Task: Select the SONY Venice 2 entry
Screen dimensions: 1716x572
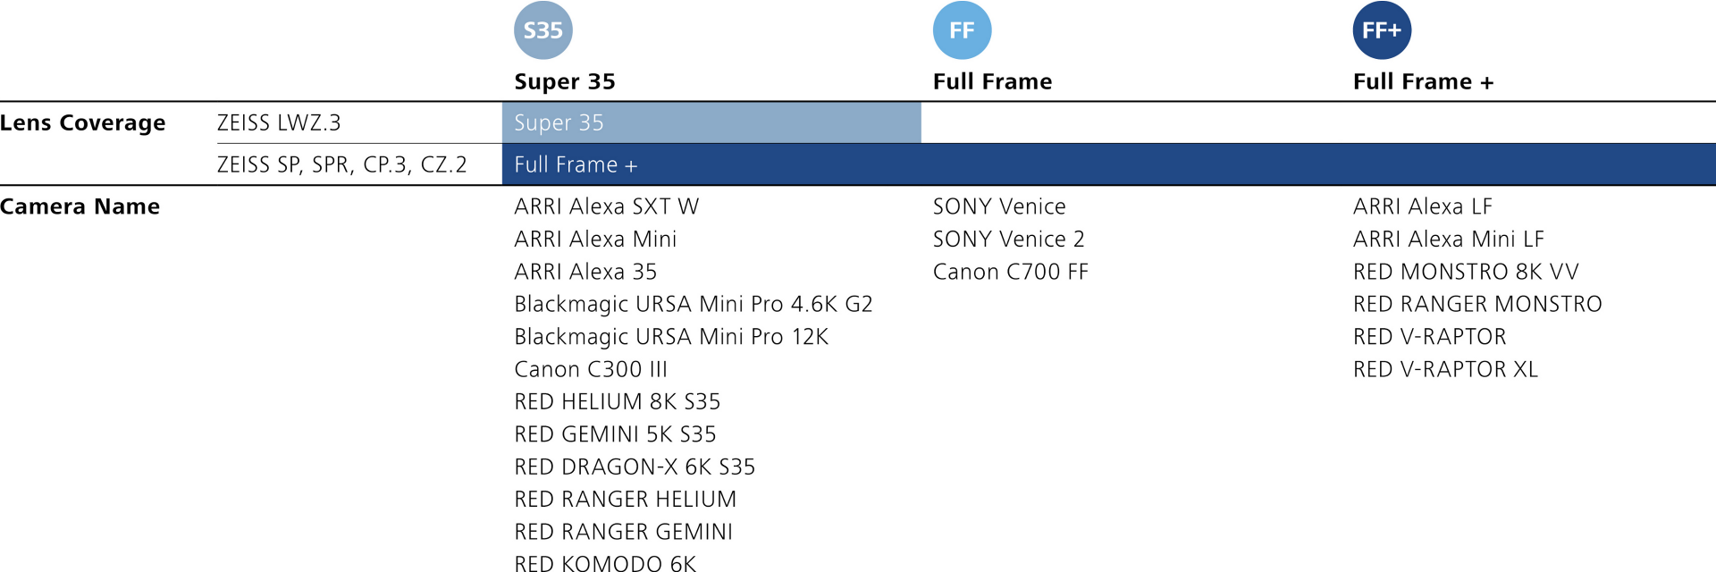Action: 1008,239
